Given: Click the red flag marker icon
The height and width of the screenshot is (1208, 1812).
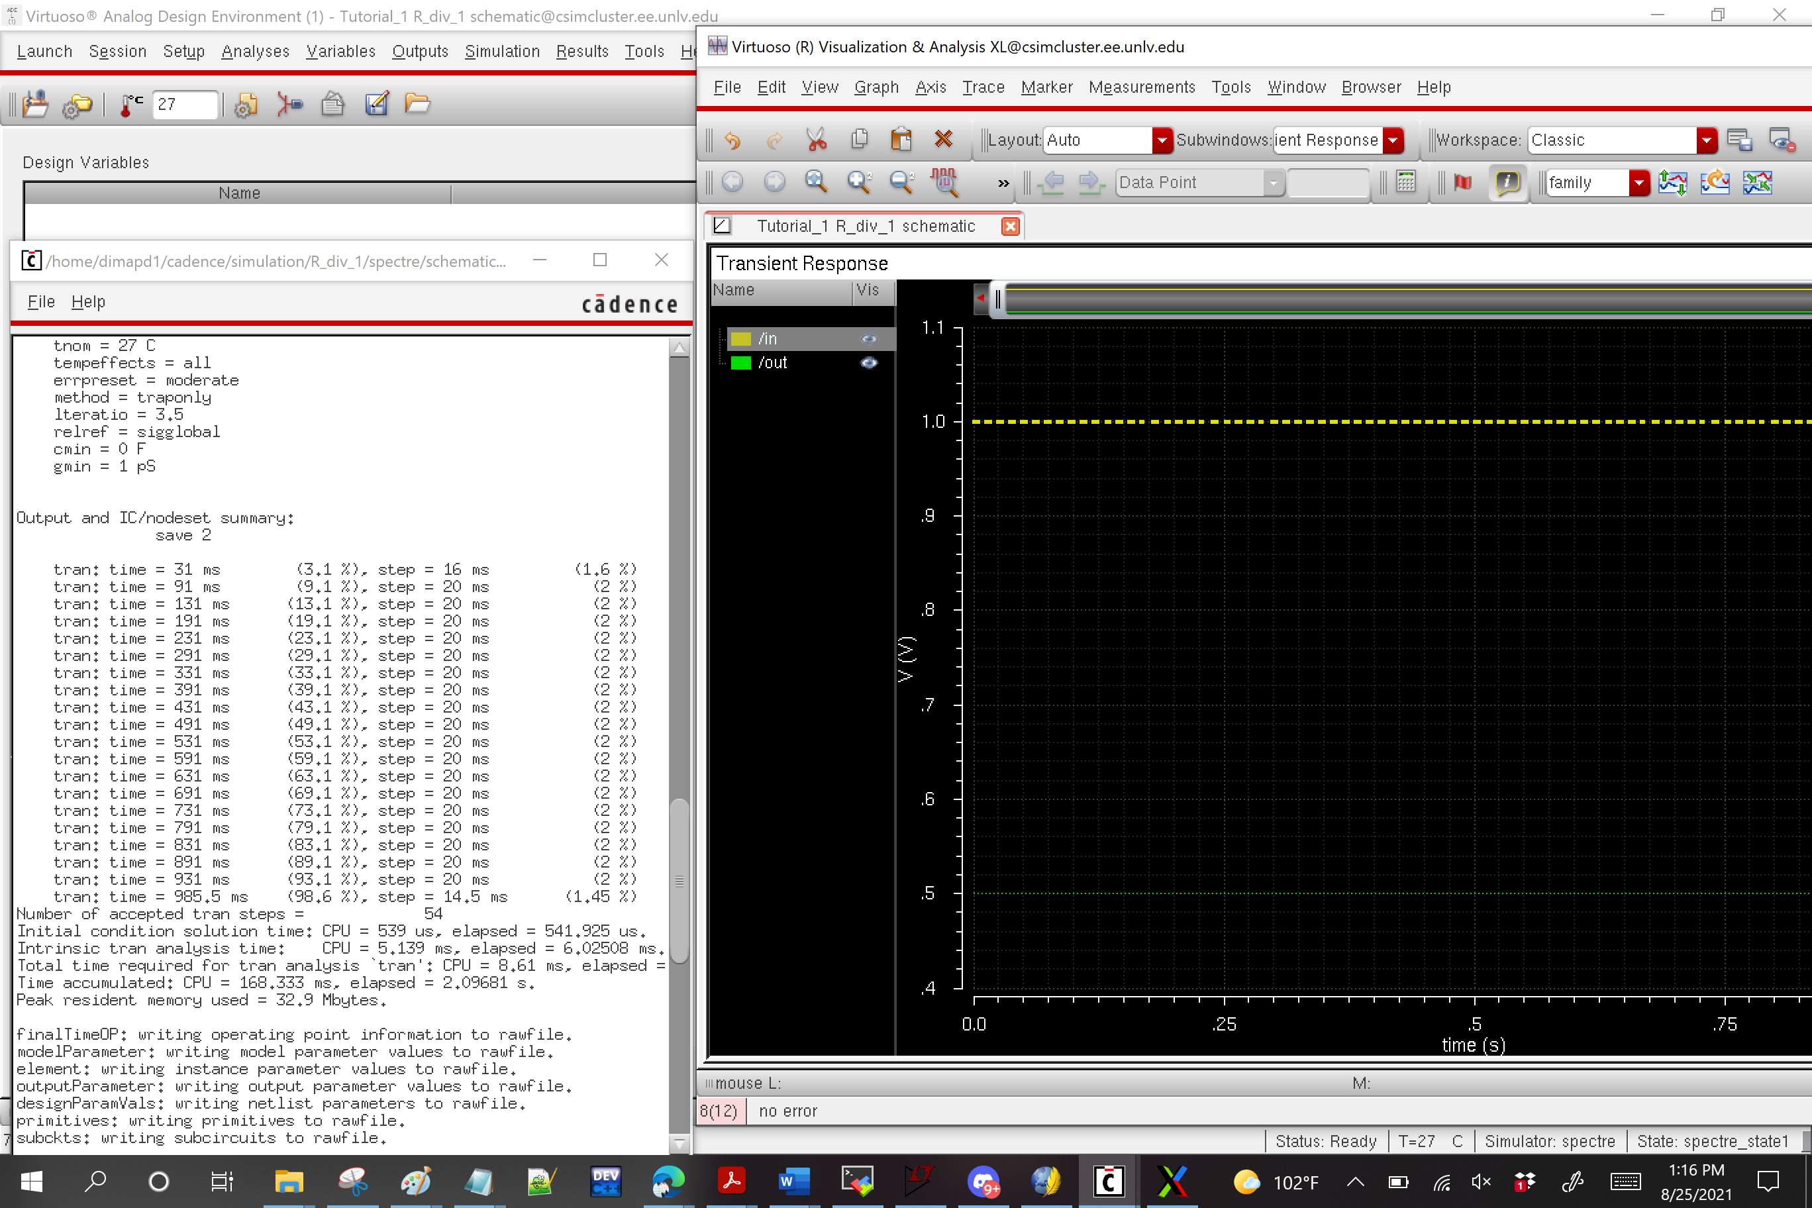Looking at the screenshot, I should pyautogui.click(x=1462, y=182).
